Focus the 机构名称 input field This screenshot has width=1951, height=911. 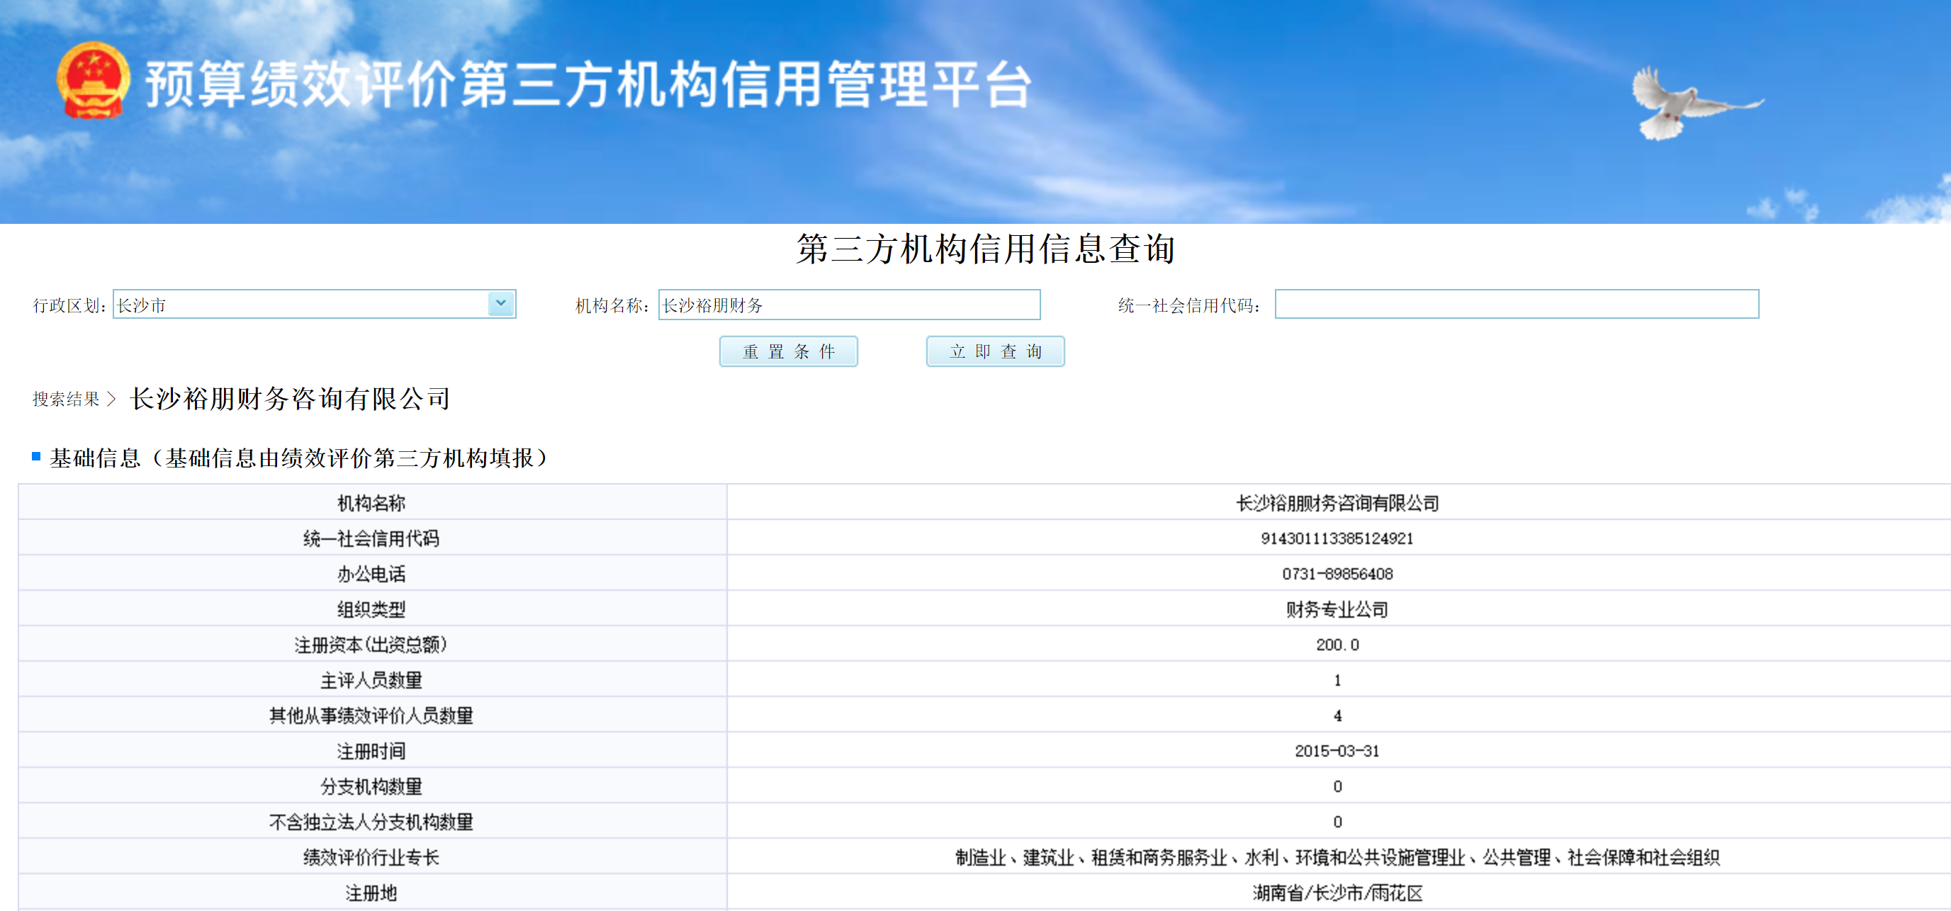pyautogui.click(x=849, y=304)
